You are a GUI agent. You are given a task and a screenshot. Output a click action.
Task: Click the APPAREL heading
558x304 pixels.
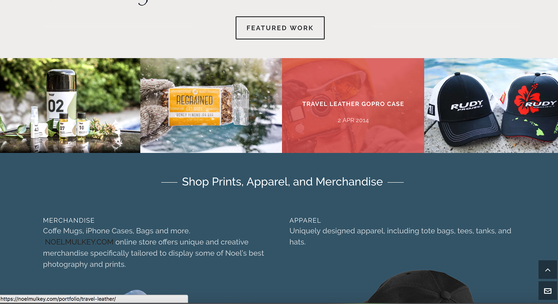[305, 220]
